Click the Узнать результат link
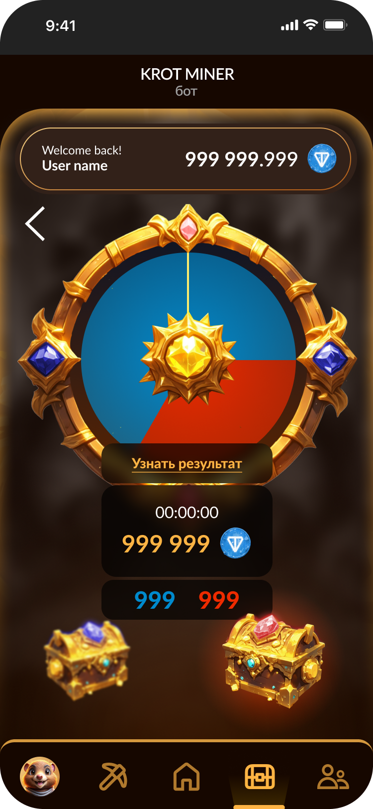 [x=187, y=464]
